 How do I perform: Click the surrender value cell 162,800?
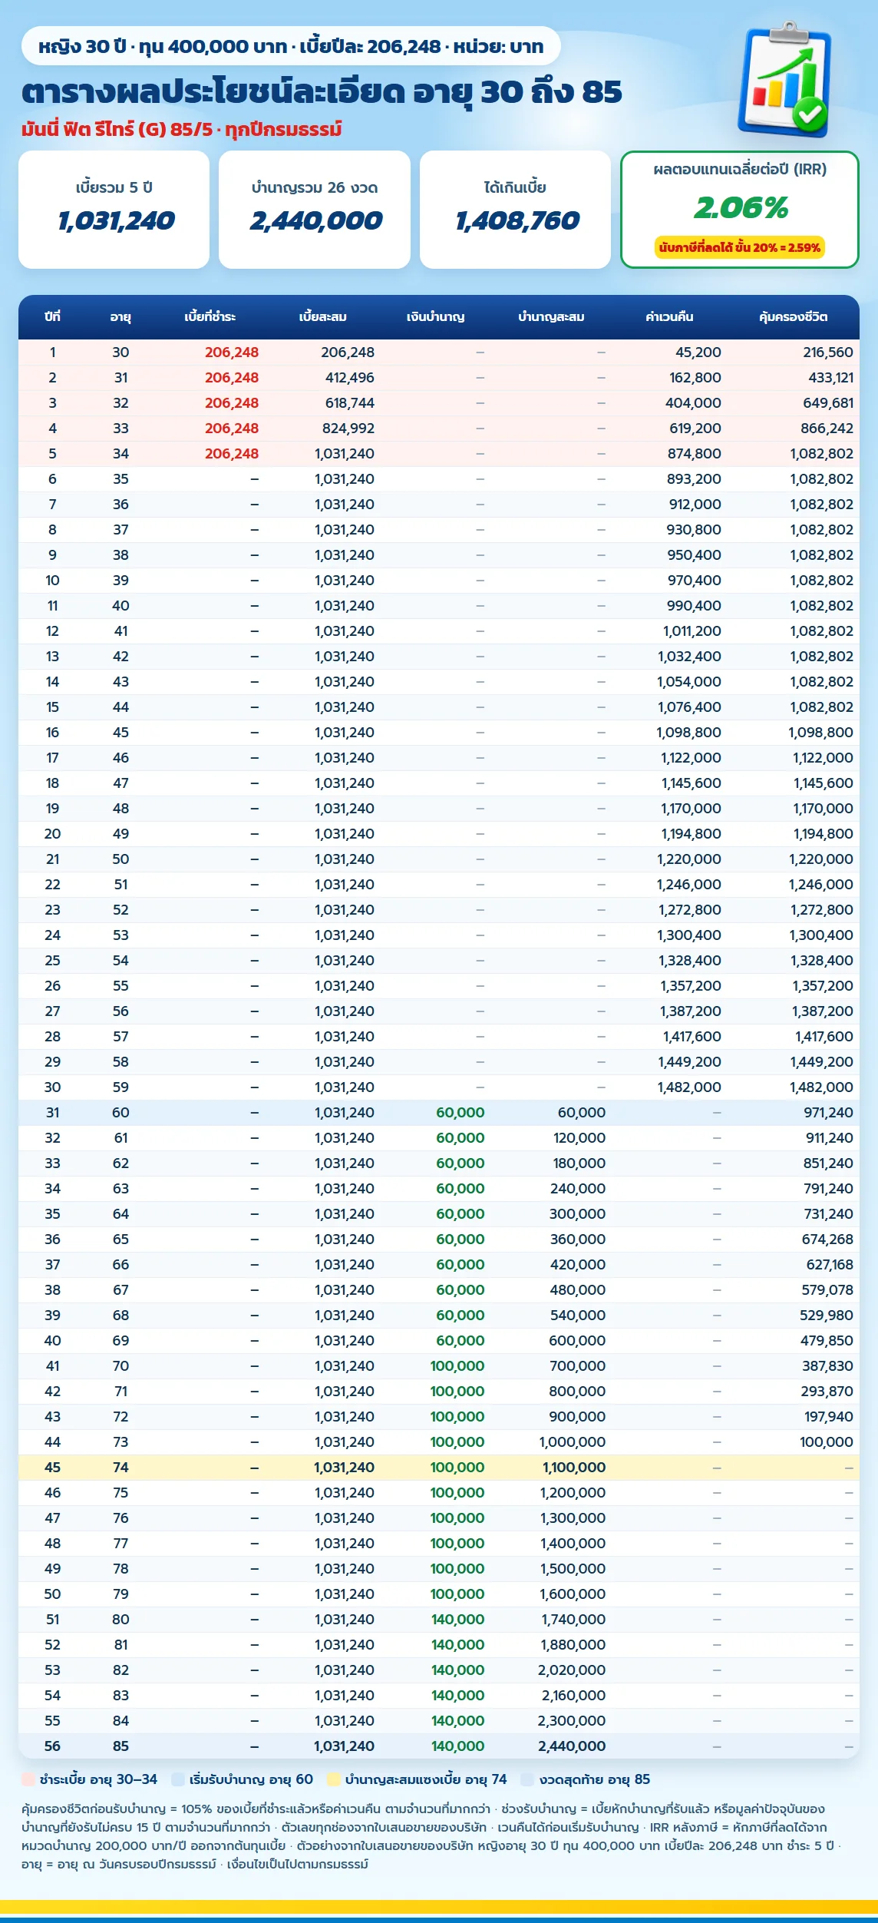tap(695, 378)
